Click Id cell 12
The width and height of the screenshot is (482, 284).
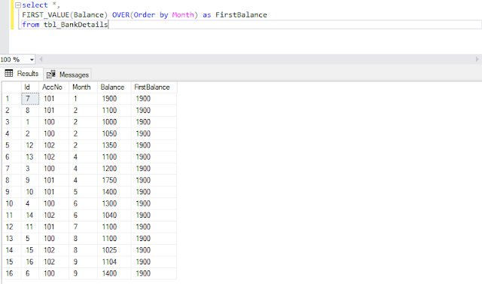(x=30, y=145)
